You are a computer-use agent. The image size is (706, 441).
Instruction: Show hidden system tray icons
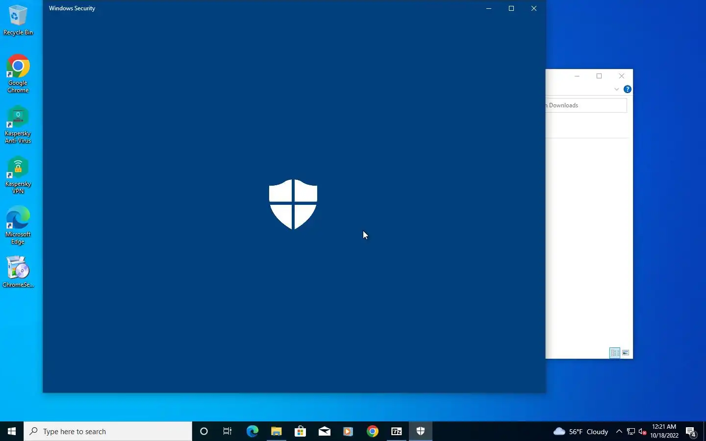[619, 431]
